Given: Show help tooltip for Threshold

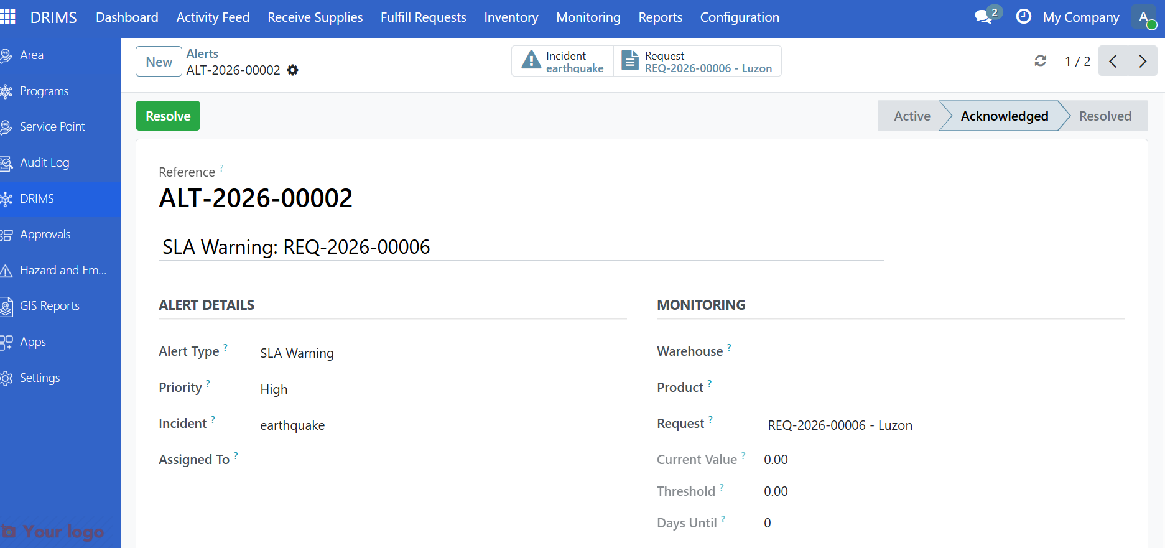Looking at the screenshot, I should [722, 487].
